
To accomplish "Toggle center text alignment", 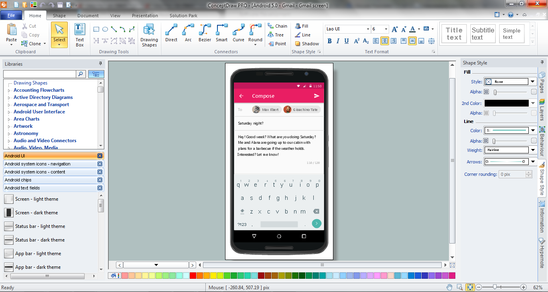I will [x=385, y=41].
